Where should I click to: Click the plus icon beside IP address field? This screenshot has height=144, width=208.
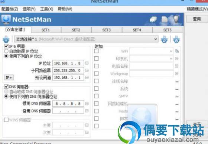point(87,63)
